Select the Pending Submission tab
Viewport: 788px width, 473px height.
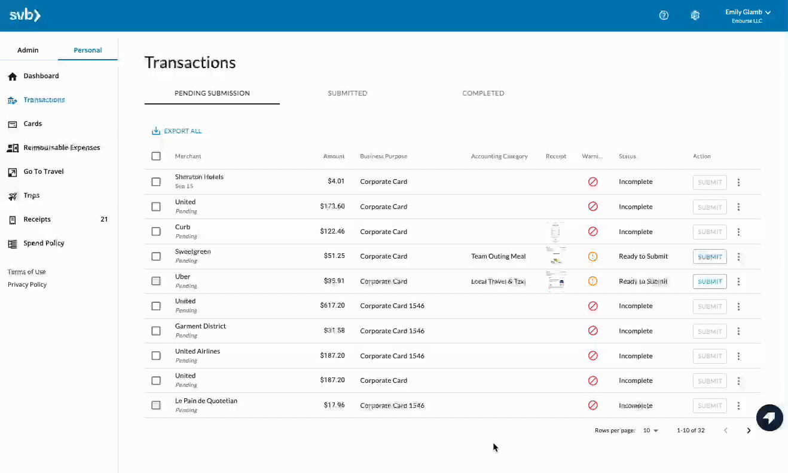212,93
